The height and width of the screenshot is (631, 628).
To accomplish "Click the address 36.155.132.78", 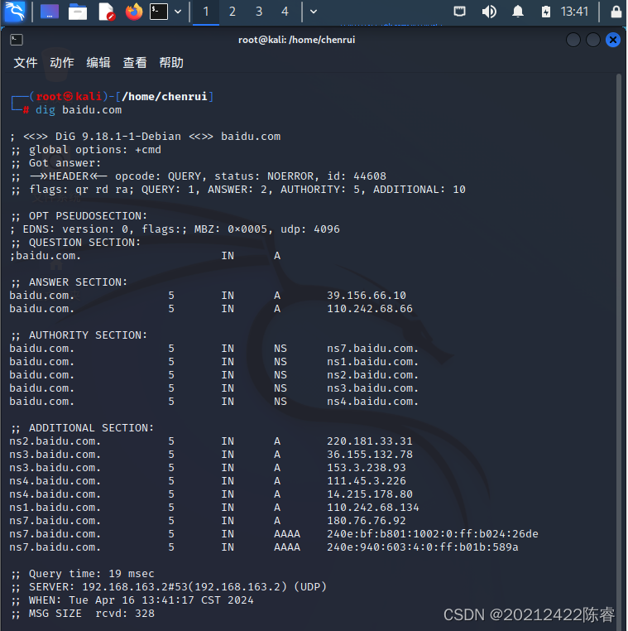I will click(370, 455).
